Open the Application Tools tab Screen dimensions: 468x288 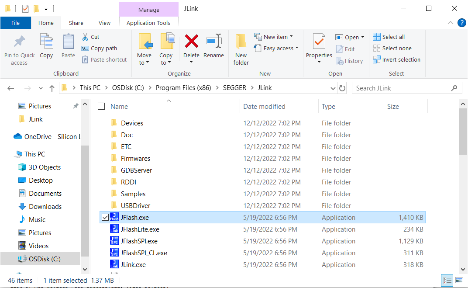coord(148,23)
